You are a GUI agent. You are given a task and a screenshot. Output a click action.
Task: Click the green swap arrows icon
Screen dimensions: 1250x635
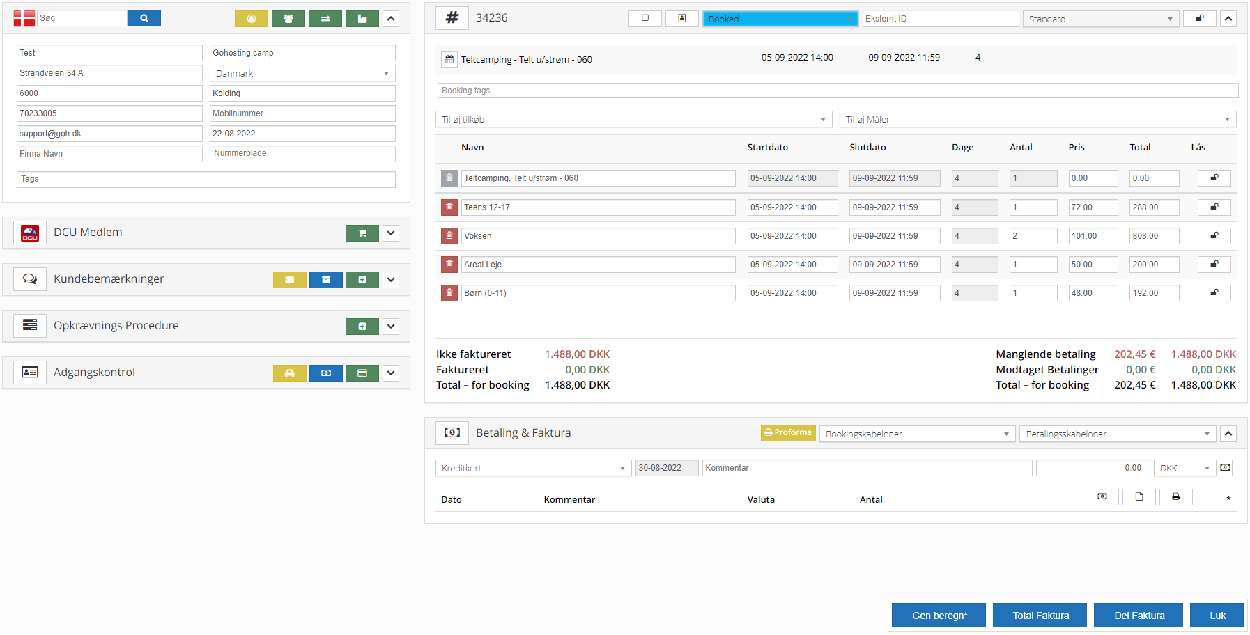click(325, 19)
